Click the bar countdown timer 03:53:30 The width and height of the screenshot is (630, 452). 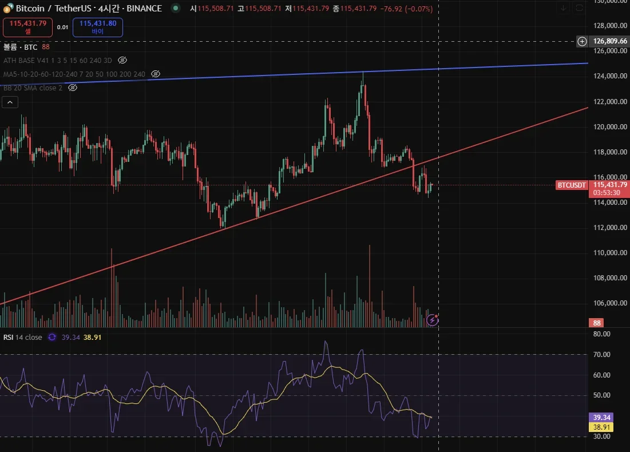point(607,193)
